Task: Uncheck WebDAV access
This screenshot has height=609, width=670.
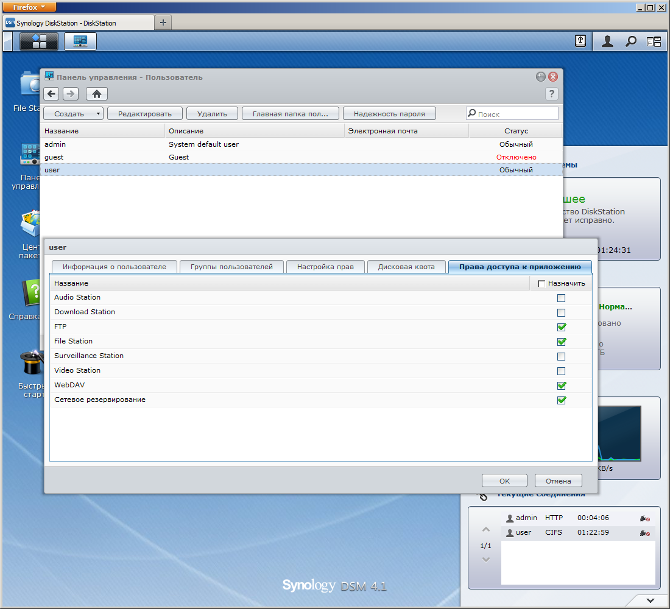Action: (562, 385)
